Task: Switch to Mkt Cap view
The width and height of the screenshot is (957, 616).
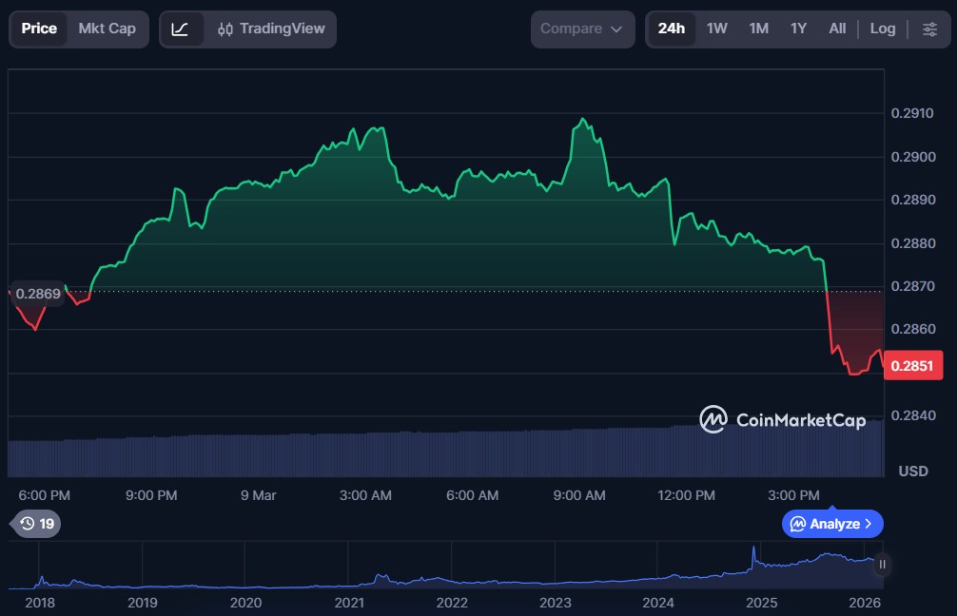Action: click(x=107, y=29)
